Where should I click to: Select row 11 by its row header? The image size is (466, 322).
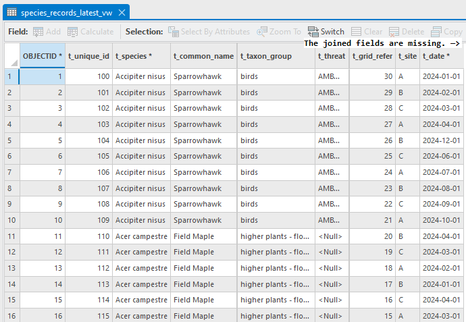coord(9,236)
